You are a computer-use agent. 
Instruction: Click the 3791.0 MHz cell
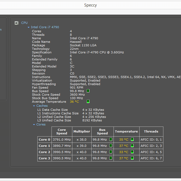coord(62,140)
